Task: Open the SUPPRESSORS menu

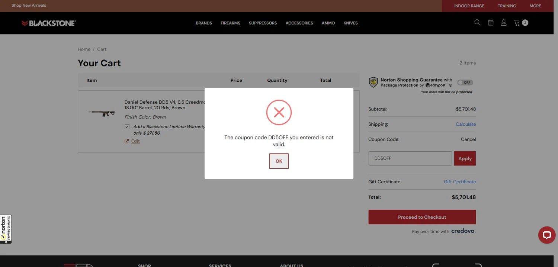Action: (x=263, y=23)
